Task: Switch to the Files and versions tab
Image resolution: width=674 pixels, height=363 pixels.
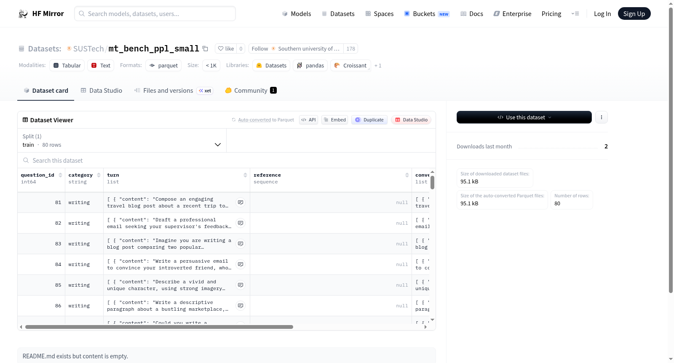Action: (174, 91)
